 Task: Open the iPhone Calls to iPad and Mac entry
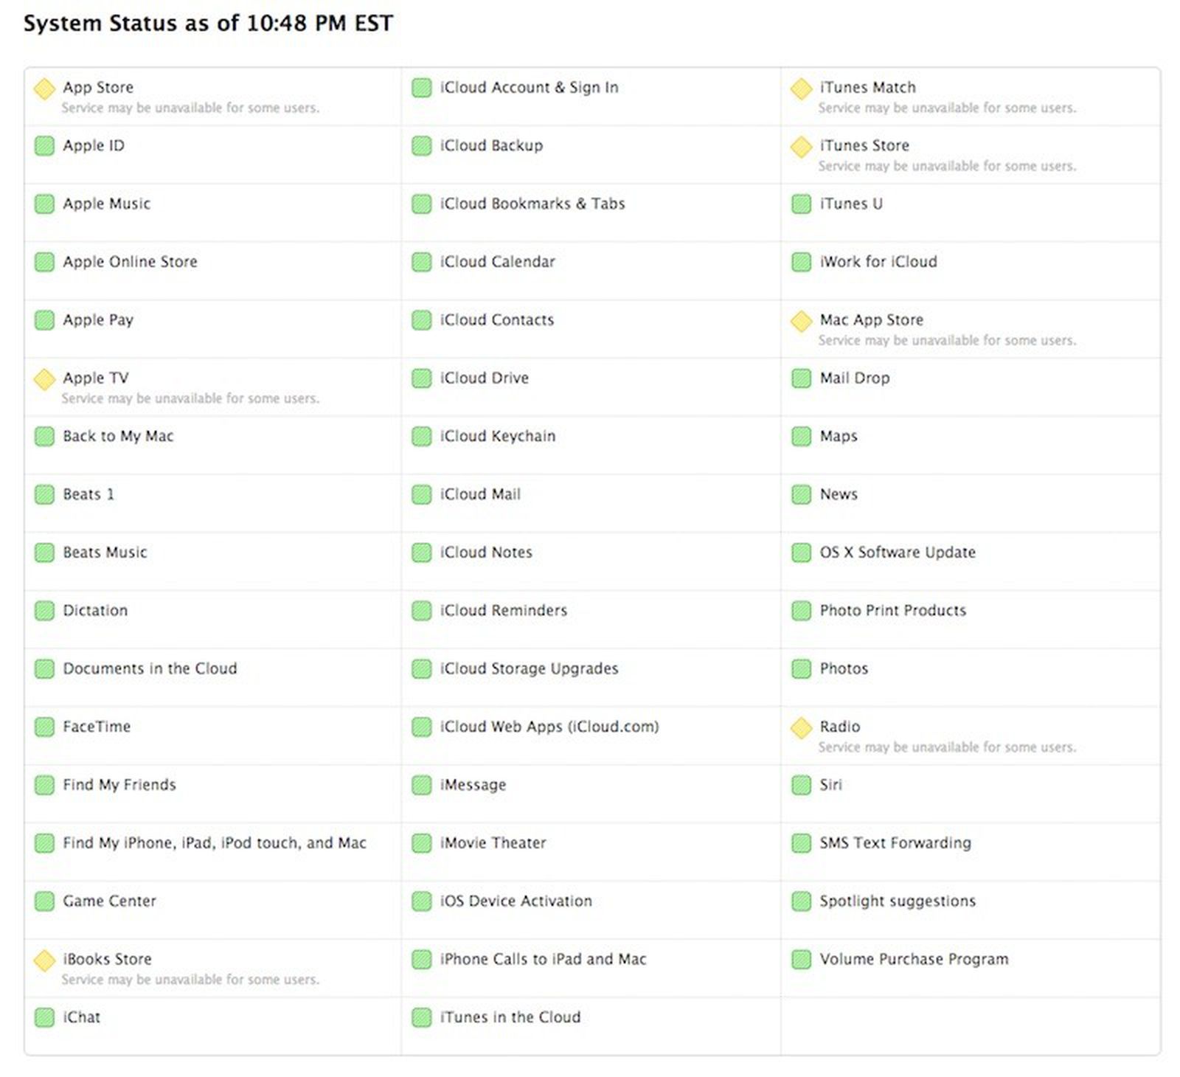542,960
